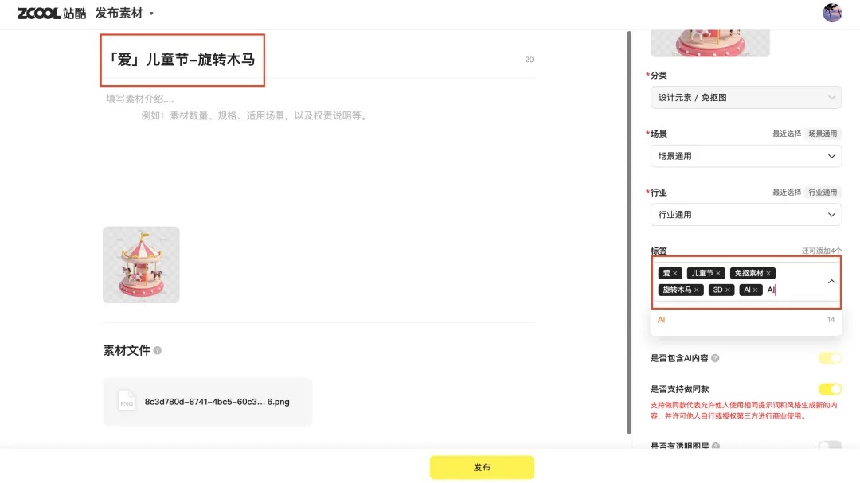Remove the 旋转木马 tag
Image resolution: width=860 pixels, height=483 pixels.
point(697,290)
